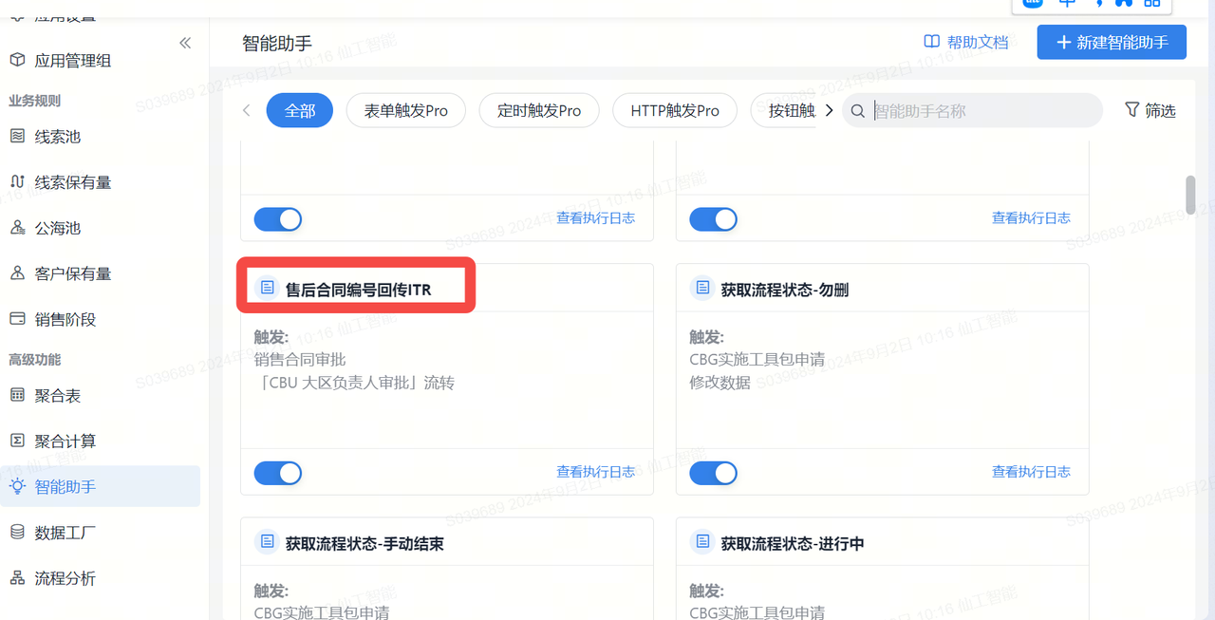Focus the 智能助手名称 search field
1215x620 pixels.
tap(982, 110)
